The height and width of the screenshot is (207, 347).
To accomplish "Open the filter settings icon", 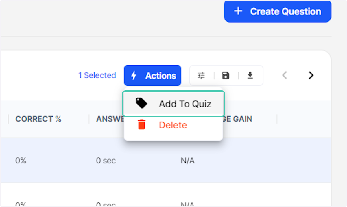I will (202, 75).
